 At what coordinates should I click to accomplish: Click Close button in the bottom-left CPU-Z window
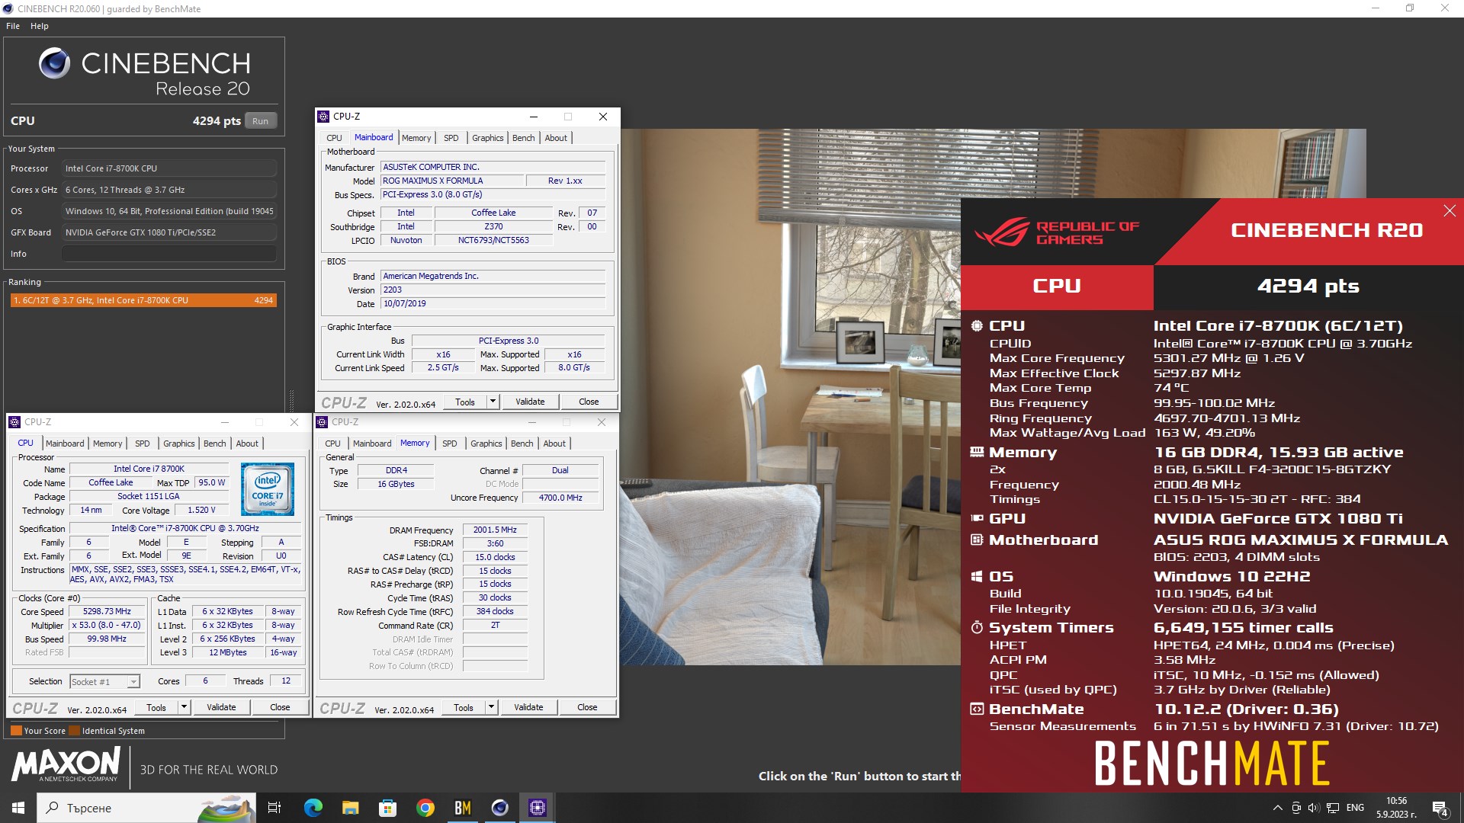click(280, 707)
